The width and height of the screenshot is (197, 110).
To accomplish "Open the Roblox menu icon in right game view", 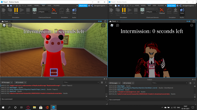I will coord(112,26).
